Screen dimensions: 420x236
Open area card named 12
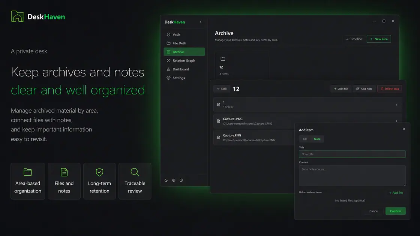point(241,65)
